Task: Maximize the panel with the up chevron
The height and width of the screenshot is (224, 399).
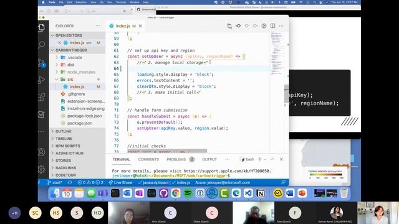Action: click(x=272, y=159)
